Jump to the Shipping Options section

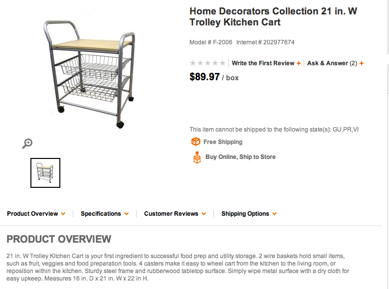pos(245,214)
